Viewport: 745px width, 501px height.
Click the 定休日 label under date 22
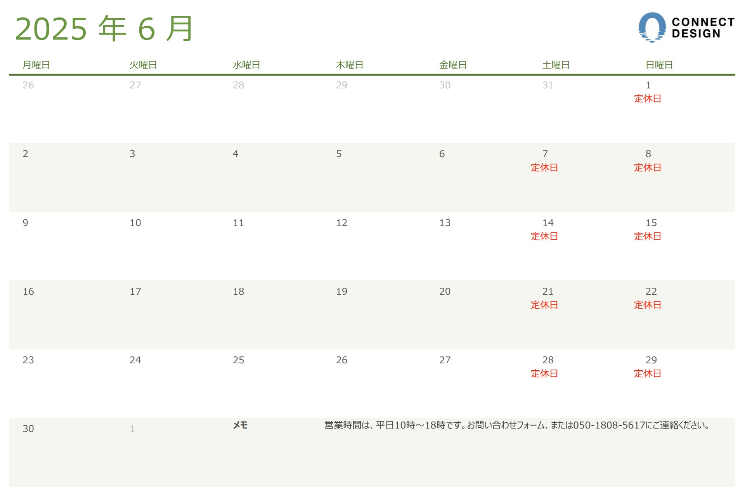coord(648,305)
